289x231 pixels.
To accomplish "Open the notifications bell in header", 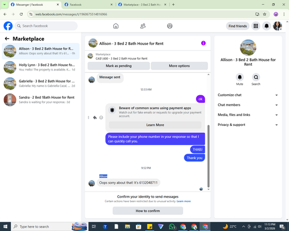I will 266,26.
